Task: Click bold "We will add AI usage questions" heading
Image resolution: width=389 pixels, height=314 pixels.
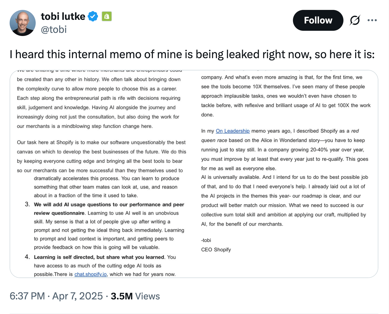Action: click(109, 204)
